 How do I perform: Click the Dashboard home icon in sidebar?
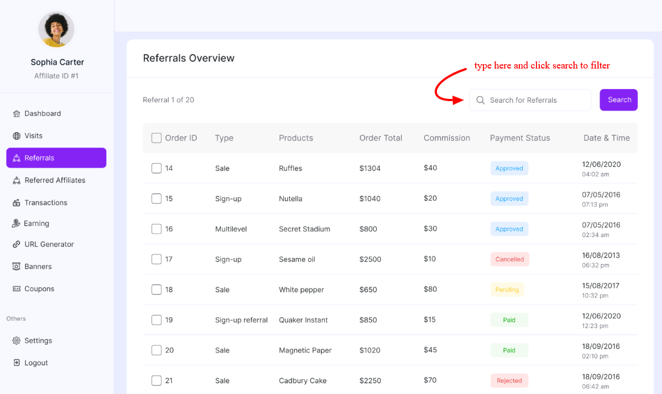17,114
